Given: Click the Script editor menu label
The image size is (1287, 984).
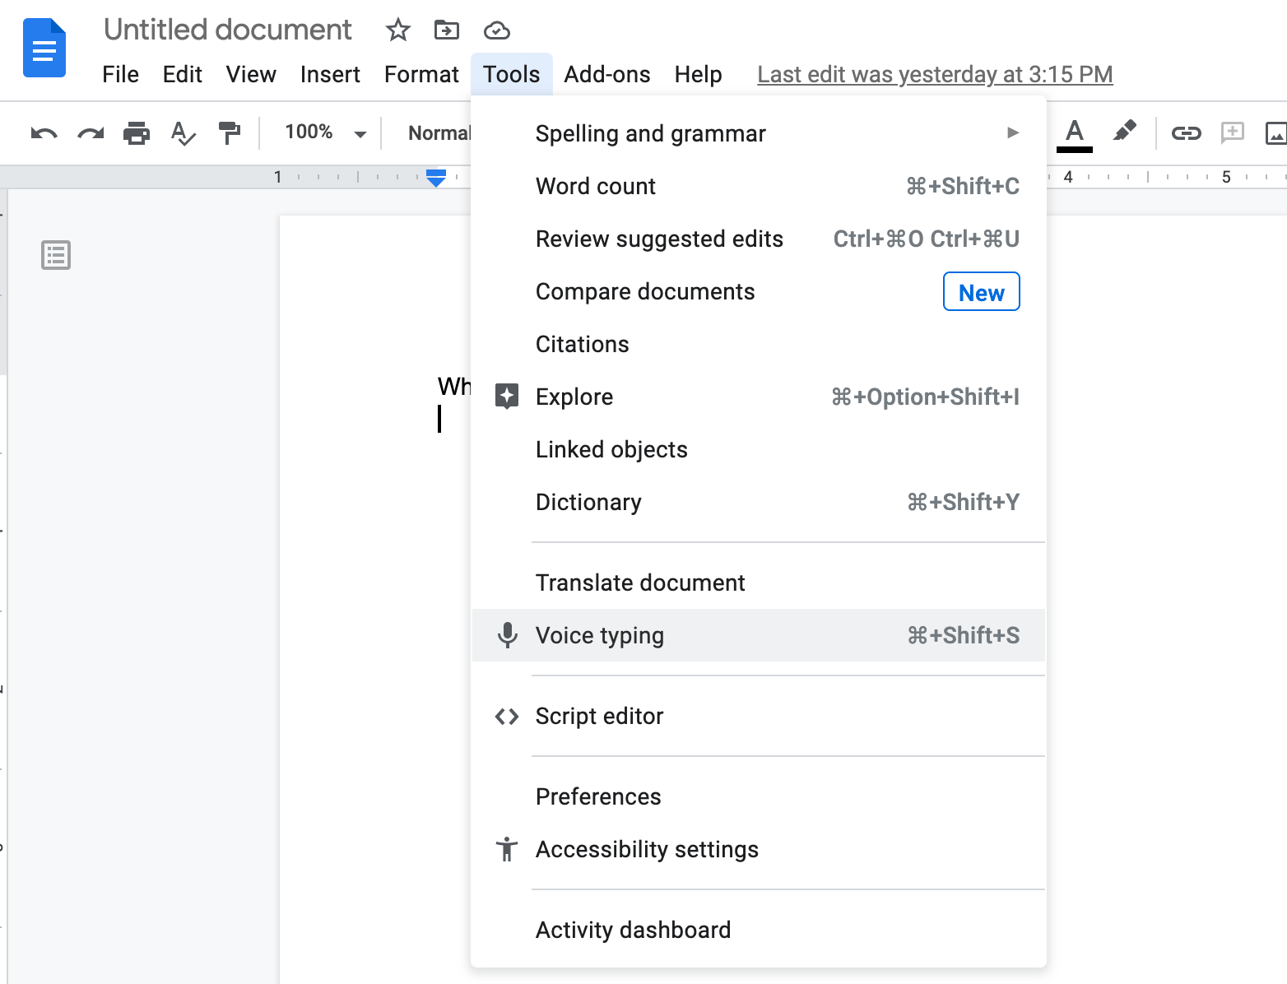Looking at the screenshot, I should click(599, 716).
